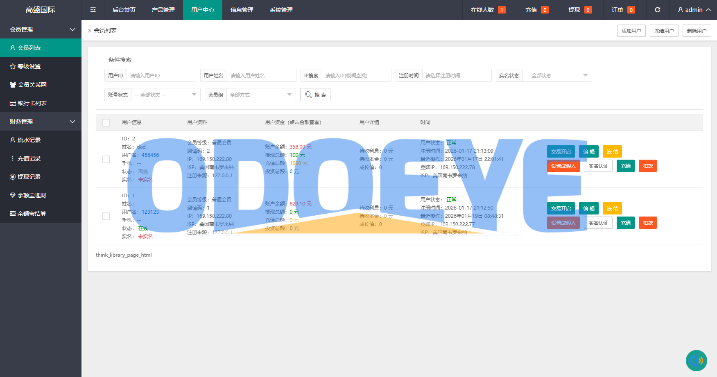Viewport: 717px width, 377px height.
Task: Open the 系统管理 top menu
Action: [281, 10]
